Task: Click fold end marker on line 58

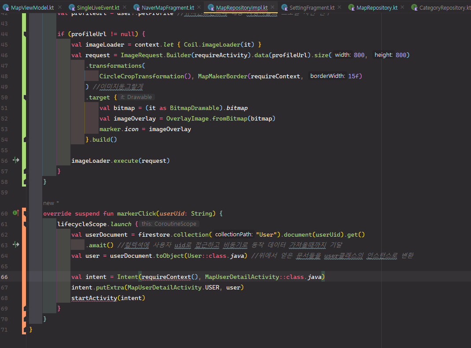Action: coord(26,182)
